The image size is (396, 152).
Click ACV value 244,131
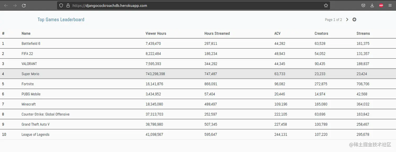click(281, 135)
